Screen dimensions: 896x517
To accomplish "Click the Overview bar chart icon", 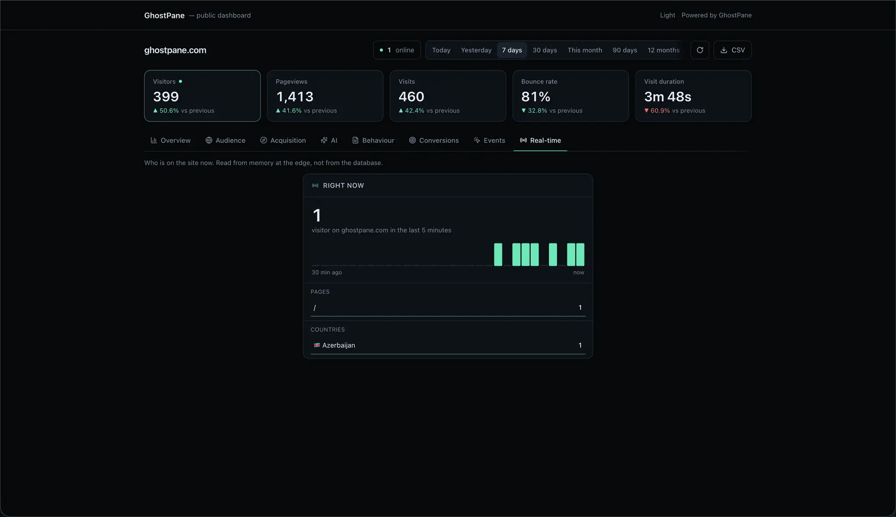I will pyautogui.click(x=154, y=140).
